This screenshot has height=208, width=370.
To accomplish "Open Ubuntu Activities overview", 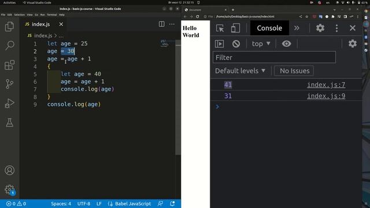I will [9, 2].
